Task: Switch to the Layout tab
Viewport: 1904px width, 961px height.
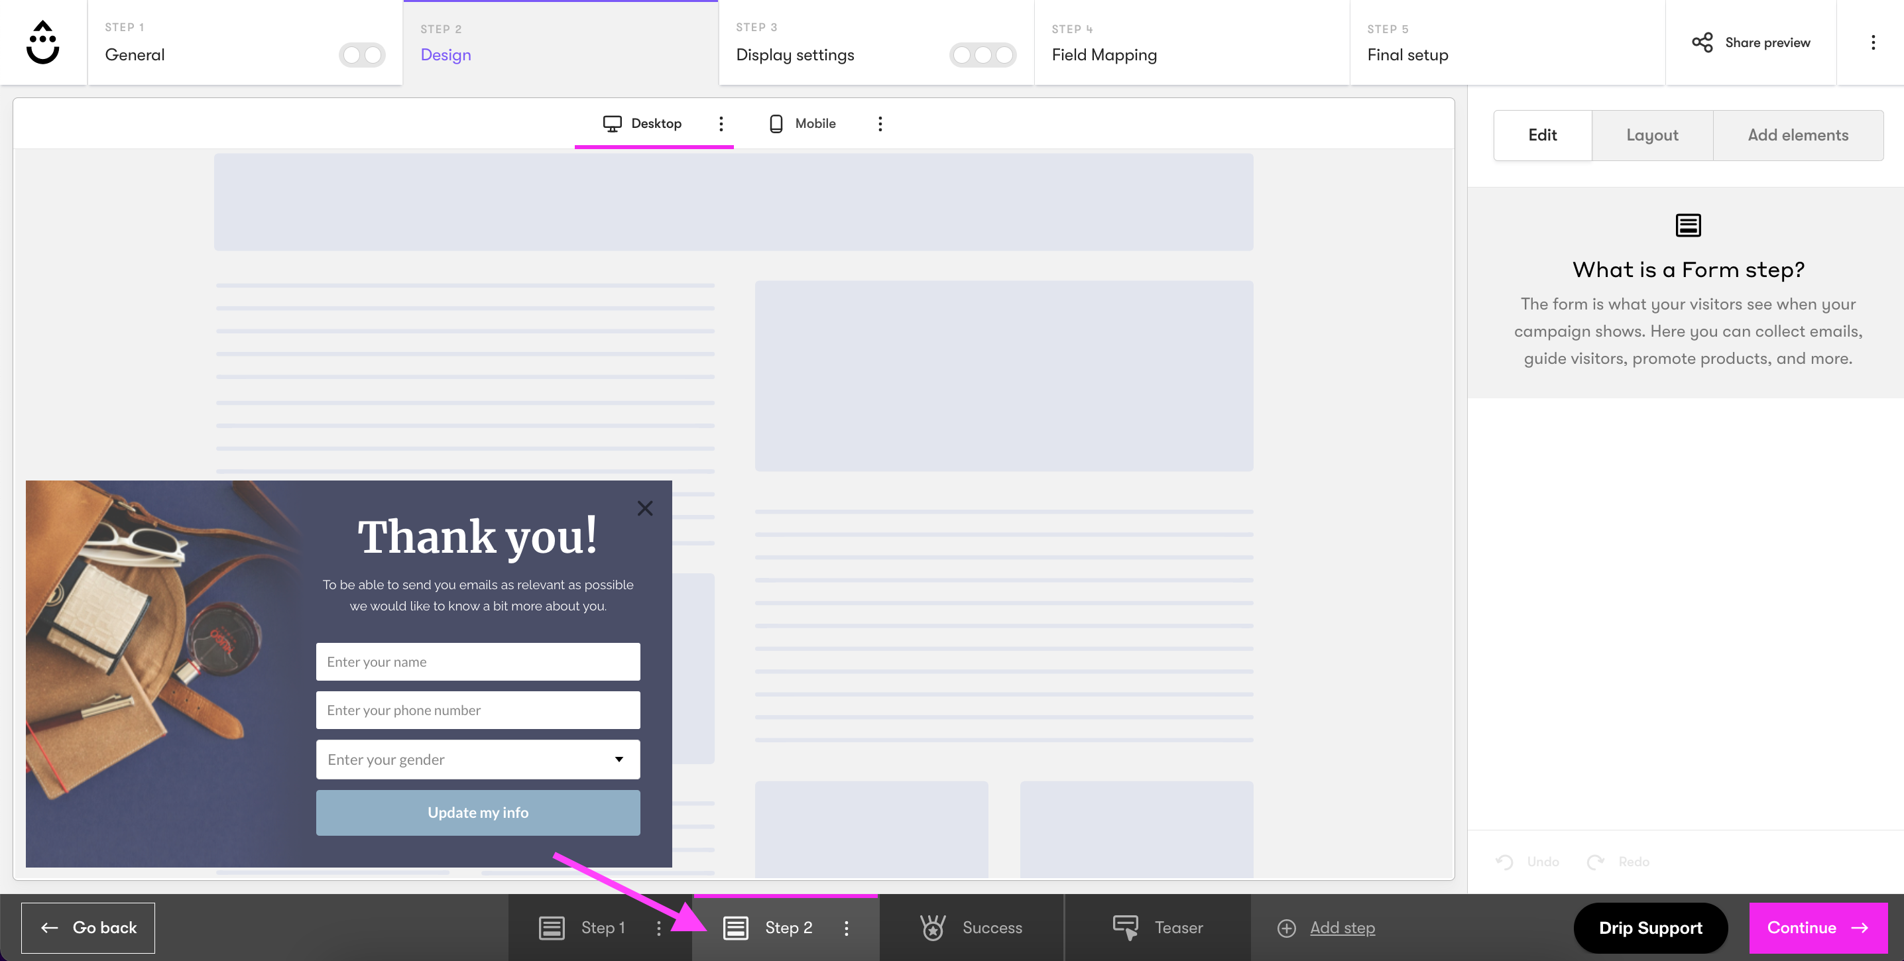Action: pos(1652,135)
